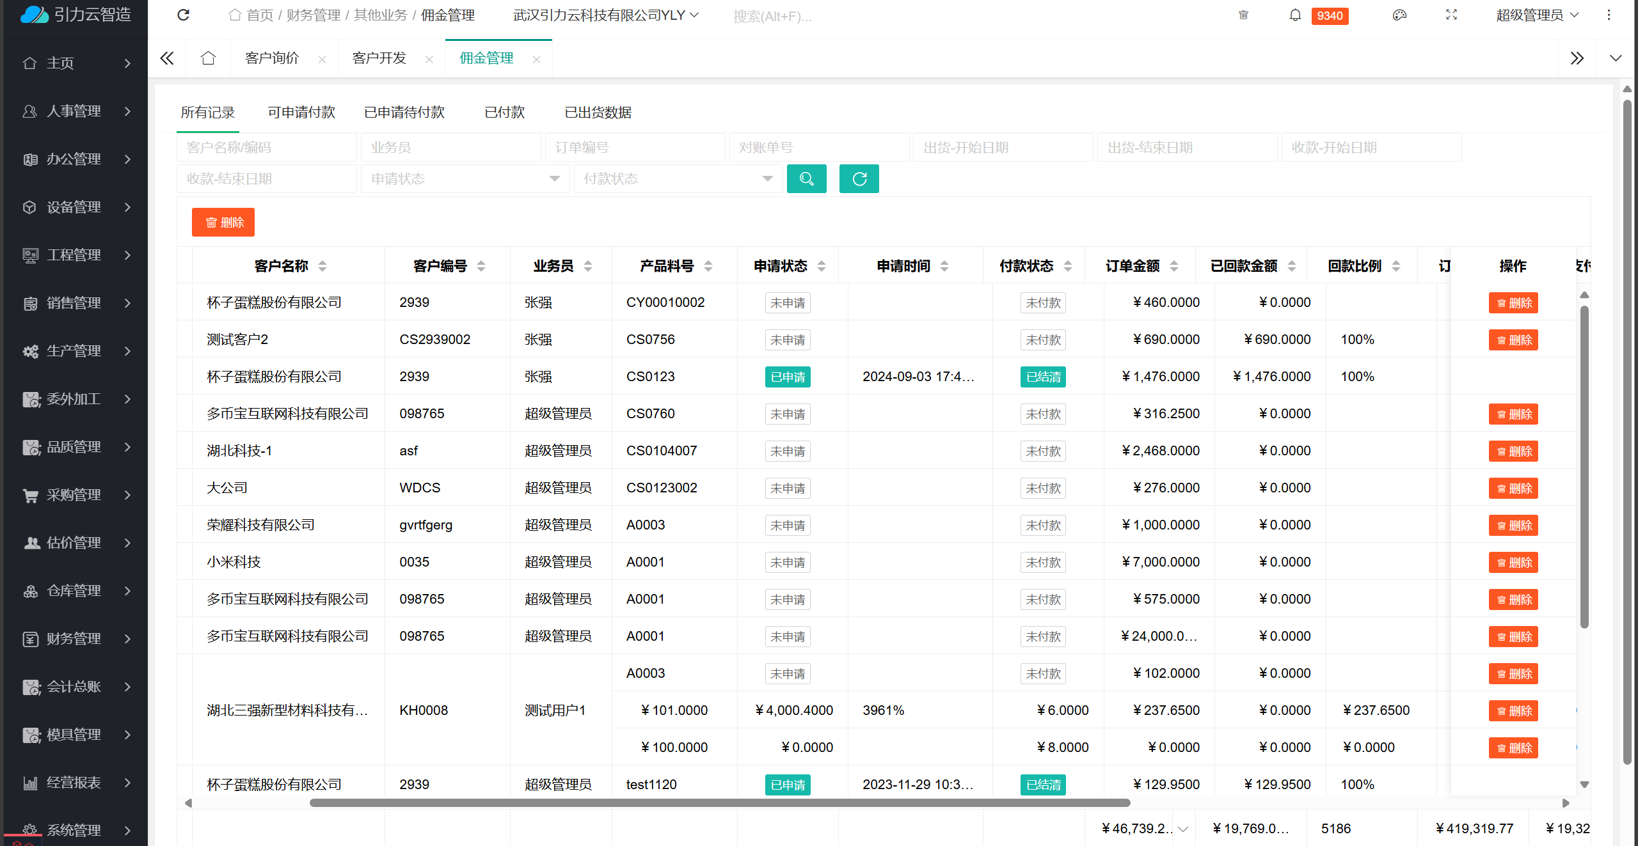1638x846 pixels.
Task: Expand the 超级管理员 user menu
Action: tap(1537, 15)
